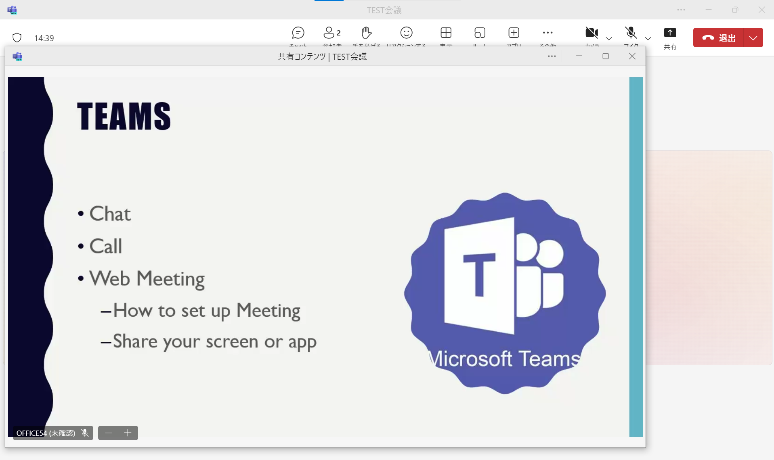Open the reactions smiley menu

click(x=406, y=33)
